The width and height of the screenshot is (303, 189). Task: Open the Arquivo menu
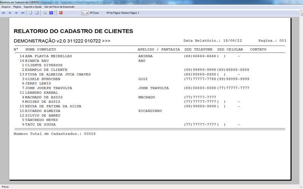(x=6, y=7)
